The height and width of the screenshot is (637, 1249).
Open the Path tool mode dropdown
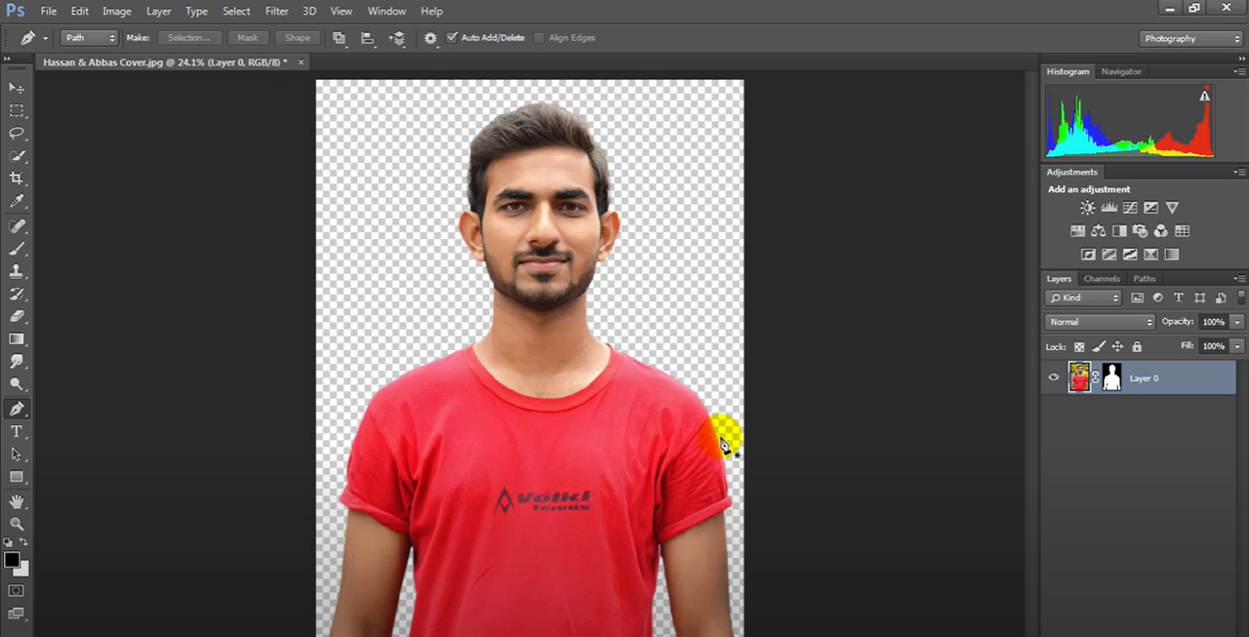(89, 38)
